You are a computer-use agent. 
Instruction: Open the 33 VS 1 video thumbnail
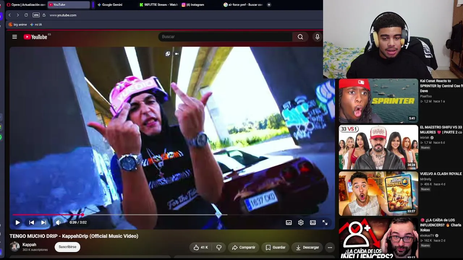click(378, 147)
